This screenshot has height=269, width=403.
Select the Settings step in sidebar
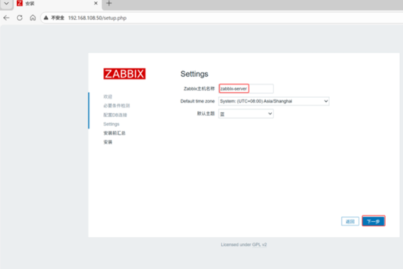111,124
